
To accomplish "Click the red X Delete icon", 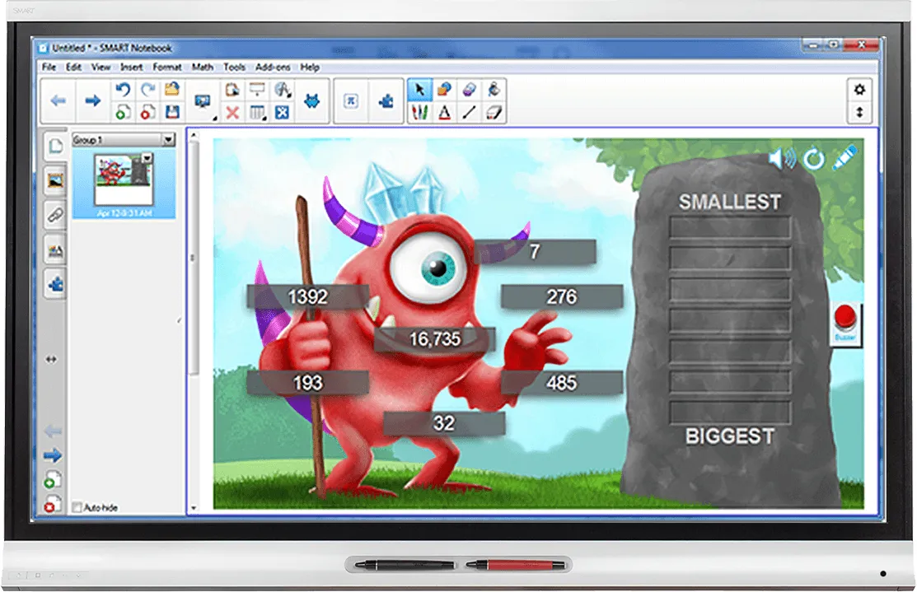I will click(x=232, y=112).
